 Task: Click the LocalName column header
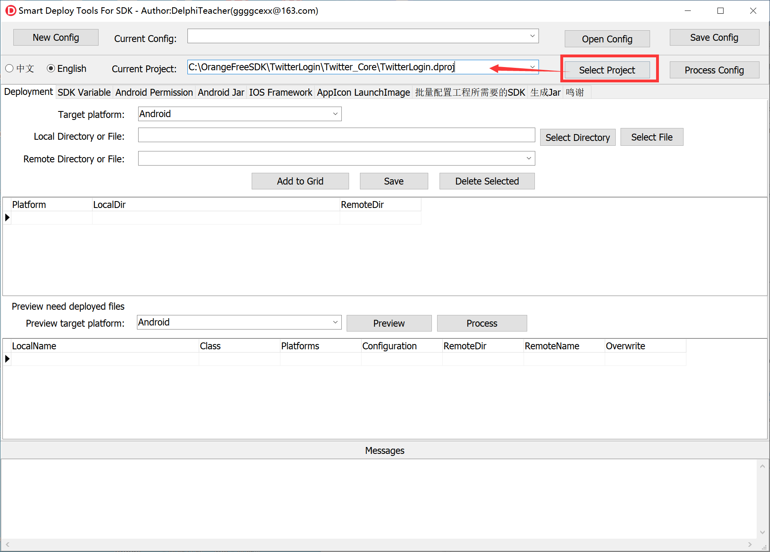click(x=105, y=346)
